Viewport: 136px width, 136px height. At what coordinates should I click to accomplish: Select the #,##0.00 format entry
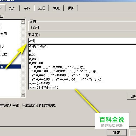pos(82,63)
